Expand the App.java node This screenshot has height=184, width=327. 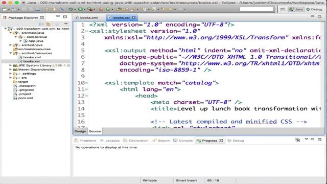(x=20, y=41)
